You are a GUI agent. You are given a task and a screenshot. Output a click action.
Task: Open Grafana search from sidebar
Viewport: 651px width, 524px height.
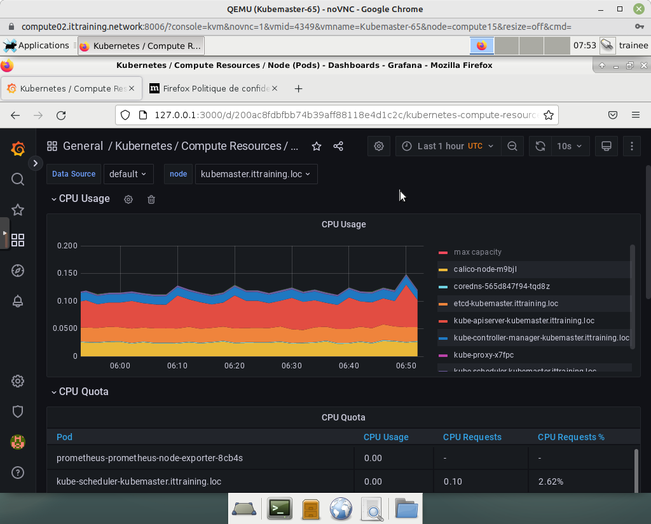click(18, 180)
